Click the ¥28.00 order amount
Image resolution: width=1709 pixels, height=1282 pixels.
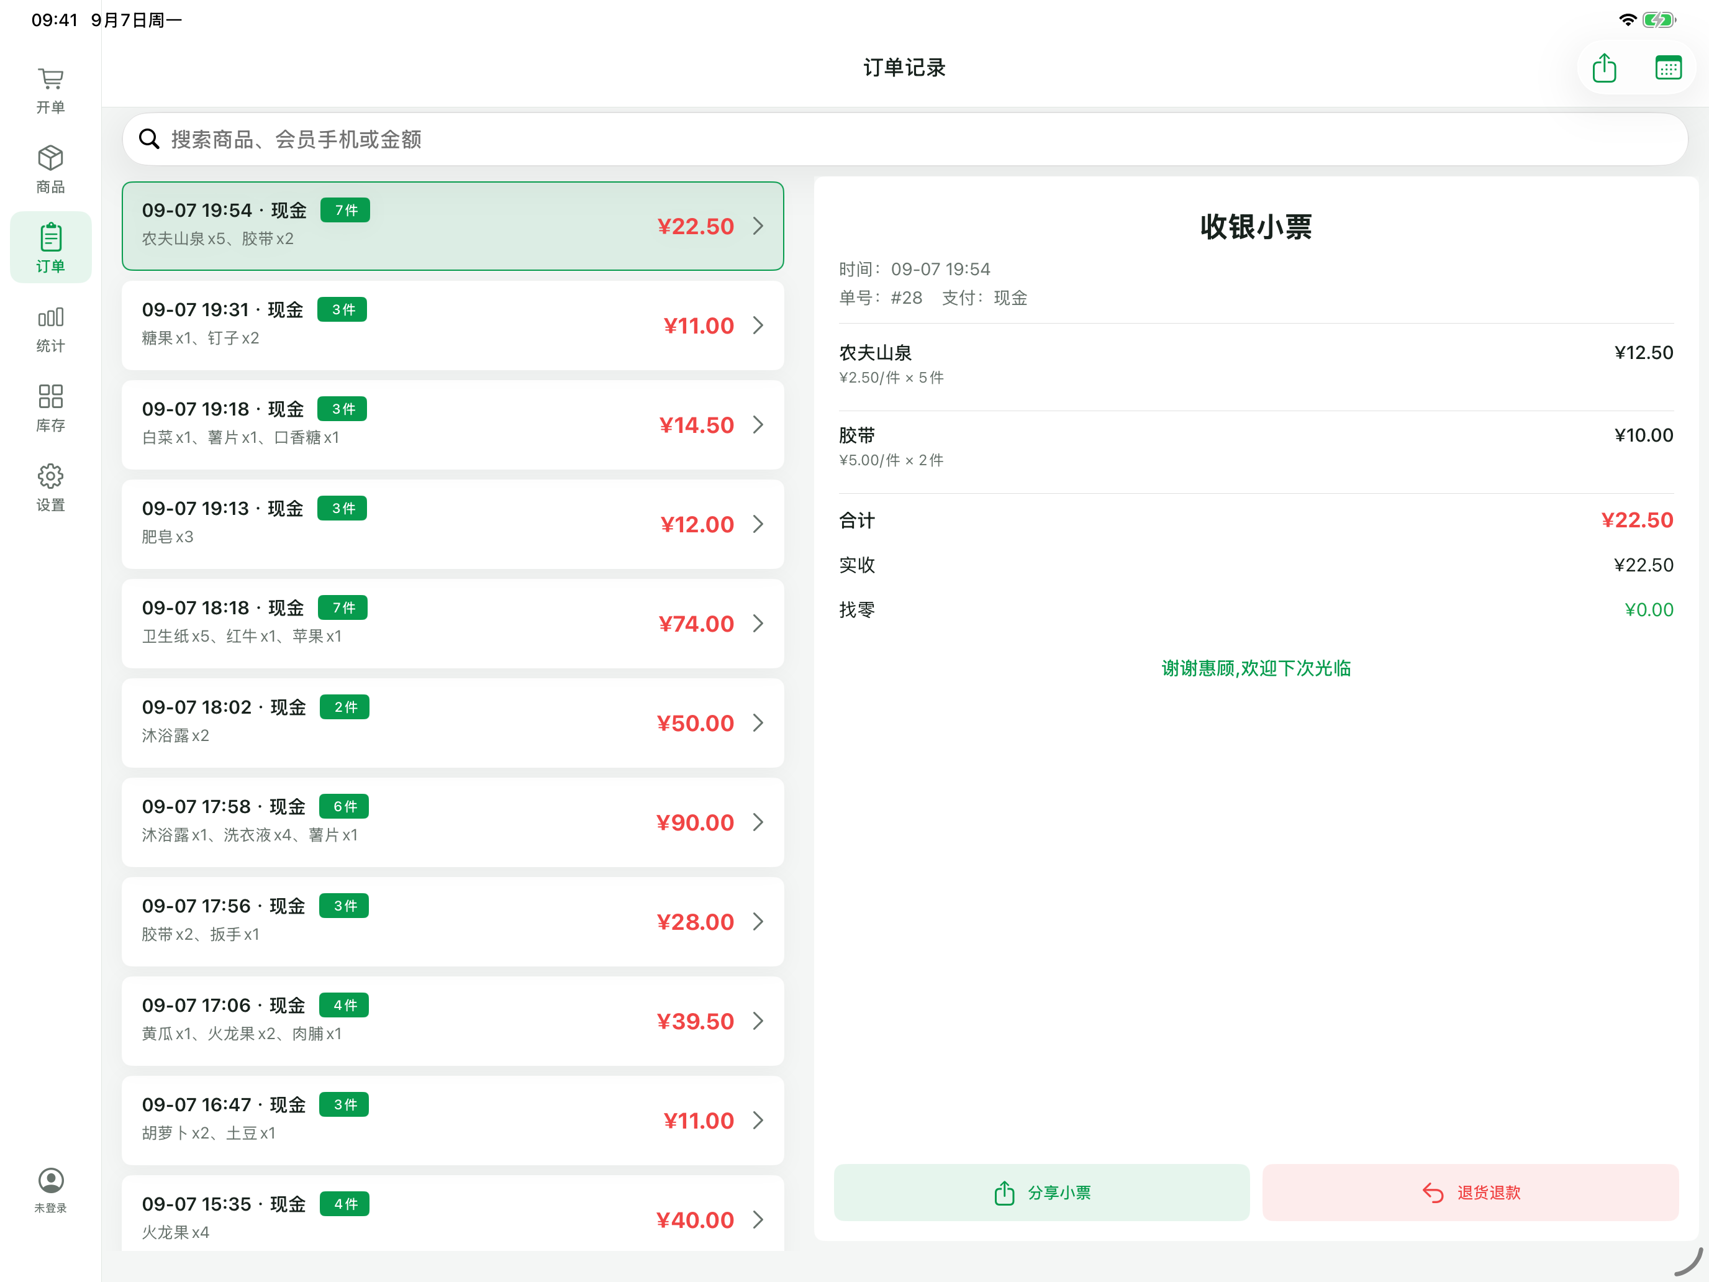pos(696,922)
